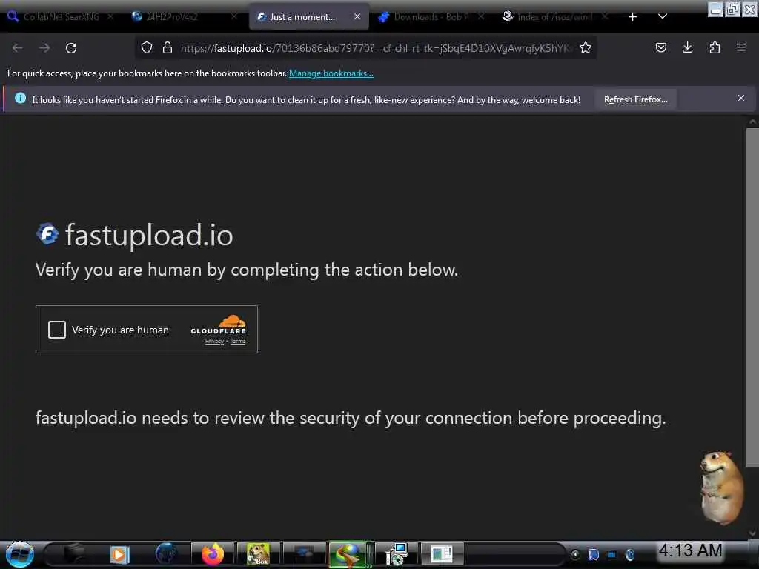Screen dimensions: 759x569
Task: Click the page vertical scrollbar thumb
Action: point(752,298)
